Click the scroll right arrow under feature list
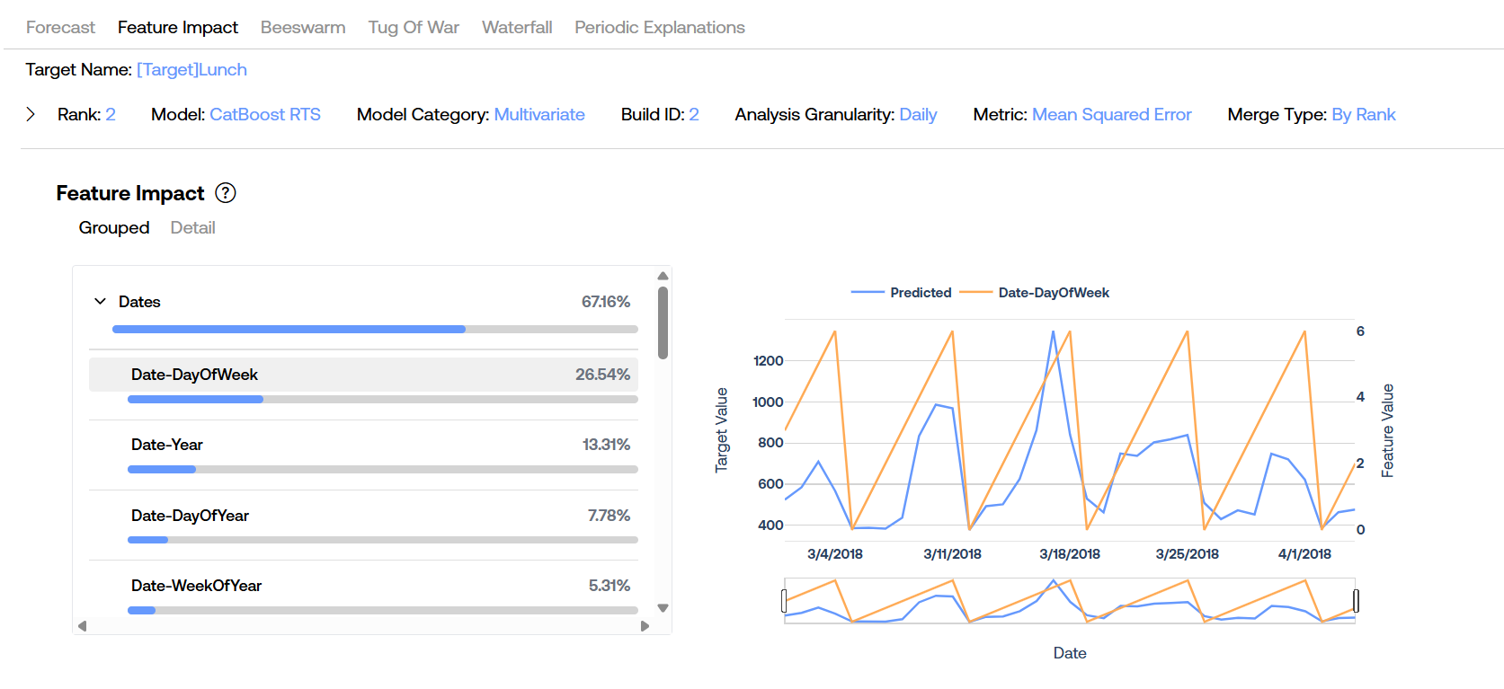This screenshot has width=1504, height=689. coord(645,626)
